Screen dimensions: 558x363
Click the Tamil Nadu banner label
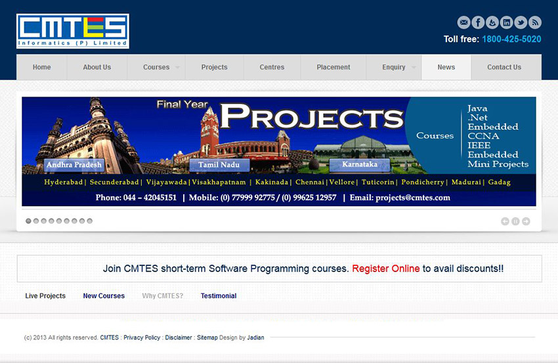pos(219,165)
